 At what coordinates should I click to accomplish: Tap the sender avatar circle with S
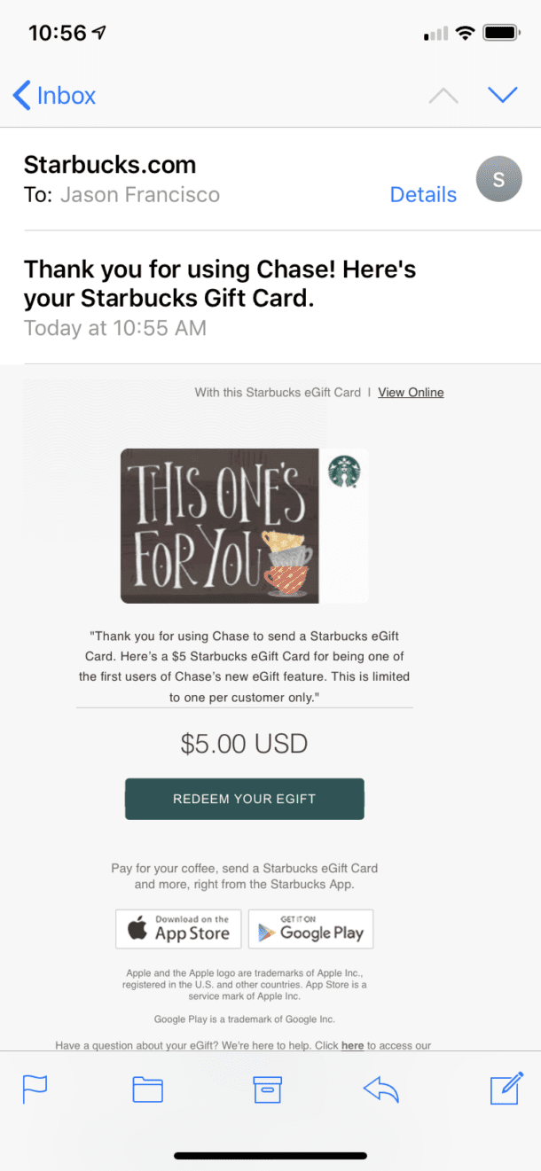[498, 179]
